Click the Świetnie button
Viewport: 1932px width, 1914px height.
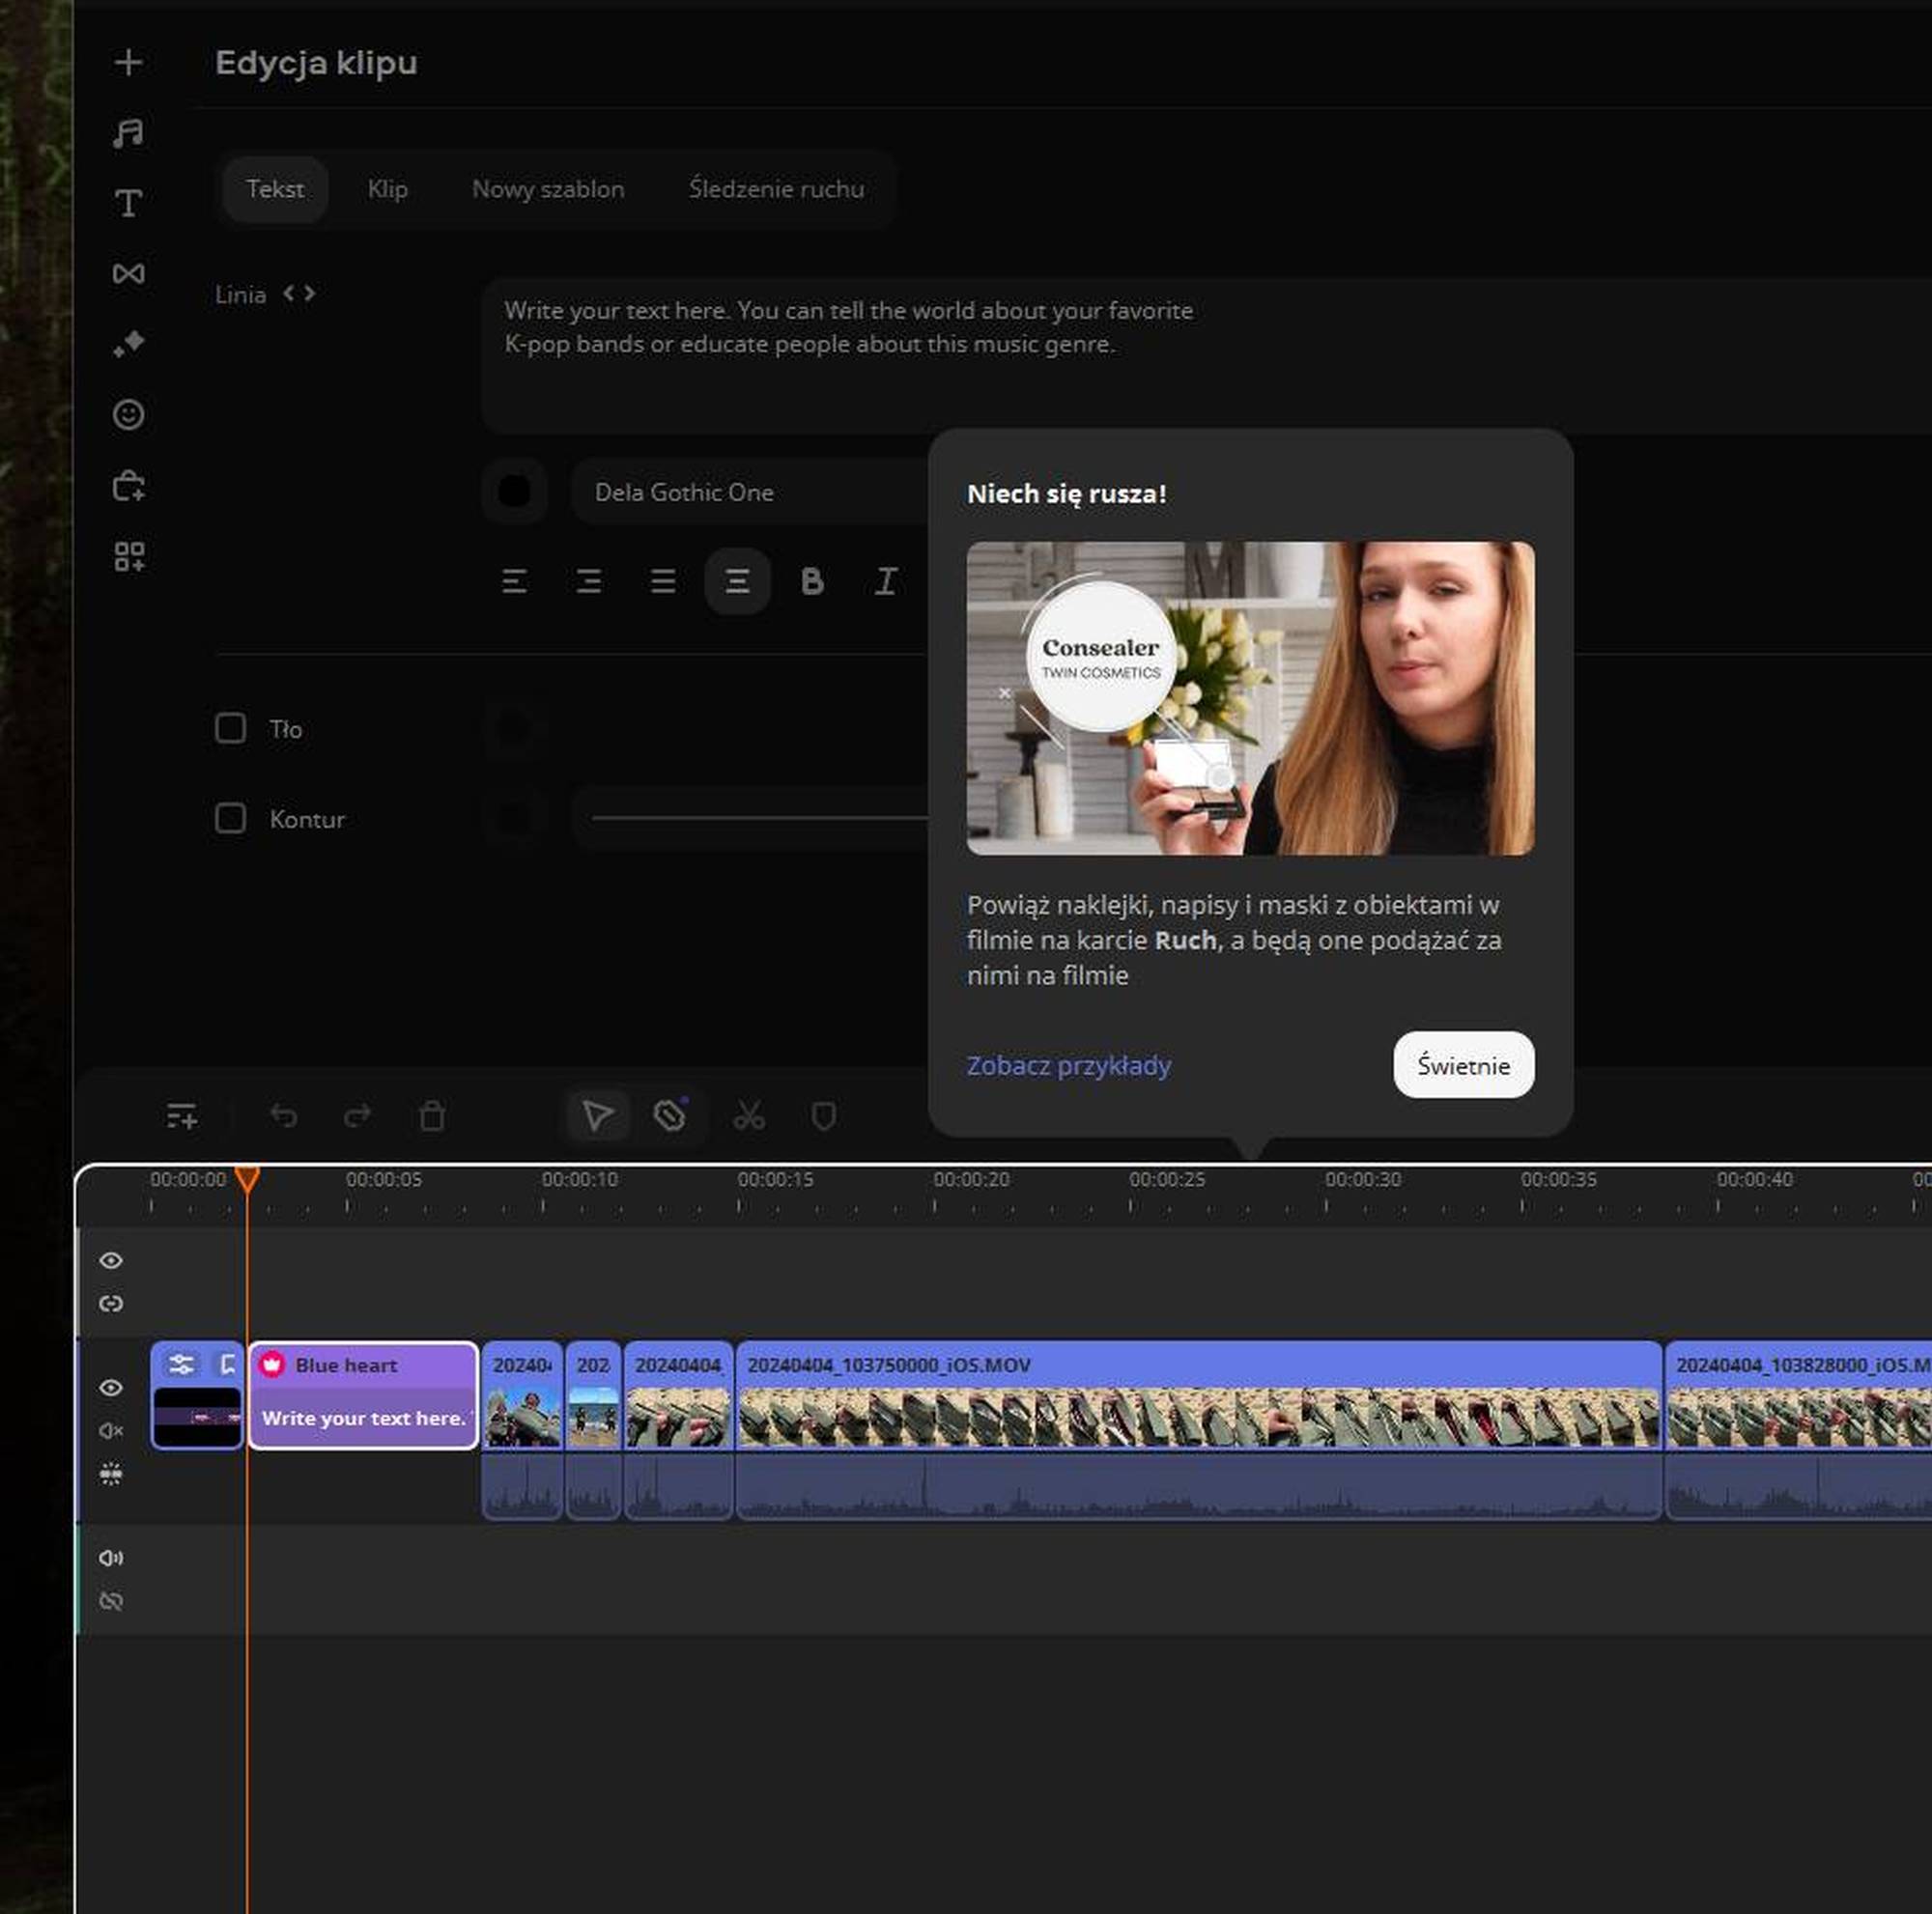pyautogui.click(x=1463, y=1065)
